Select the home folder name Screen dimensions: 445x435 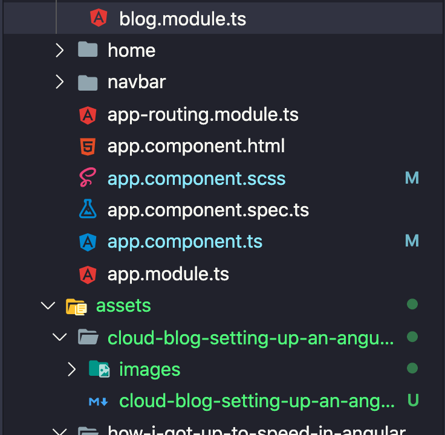[131, 51]
